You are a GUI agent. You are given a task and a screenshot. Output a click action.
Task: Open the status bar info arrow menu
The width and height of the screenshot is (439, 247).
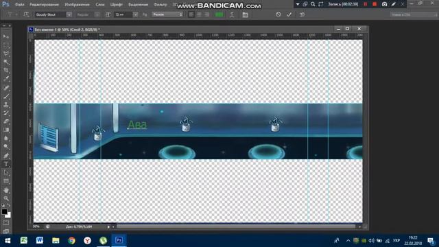[108, 227]
